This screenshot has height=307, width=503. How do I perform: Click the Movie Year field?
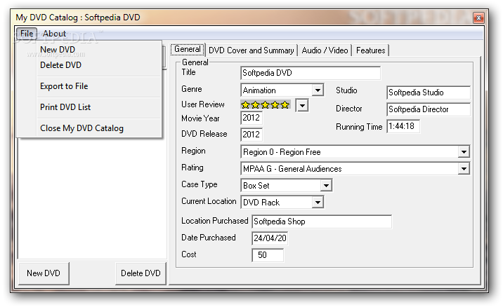(x=251, y=118)
